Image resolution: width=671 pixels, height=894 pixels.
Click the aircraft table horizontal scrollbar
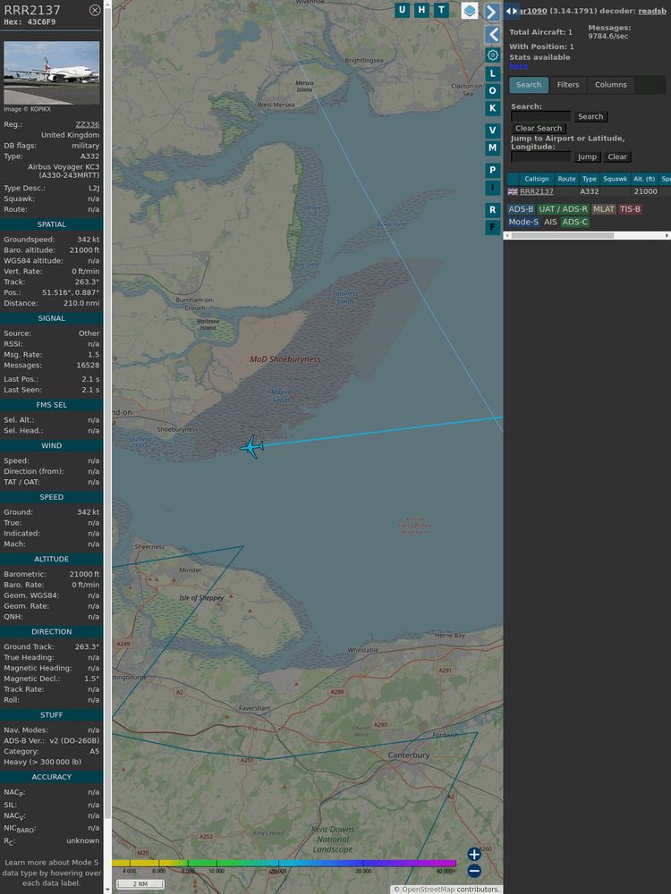pyautogui.click(x=587, y=235)
